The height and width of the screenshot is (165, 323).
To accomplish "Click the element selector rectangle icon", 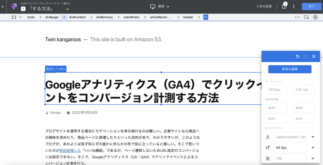I will pyautogui.click(x=14, y=17).
